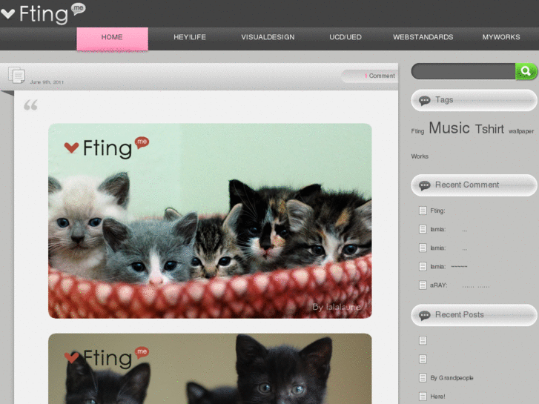Select the Works tag

(420, 156)
